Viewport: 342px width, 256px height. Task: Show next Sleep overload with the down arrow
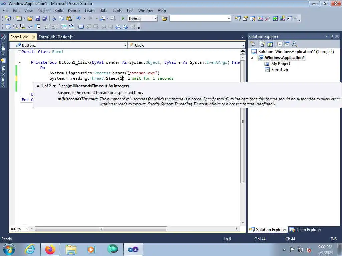click(x=54, y=86)
